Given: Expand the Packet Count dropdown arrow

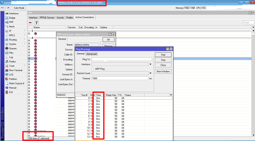Looking at the screenshot, I should coord(150,73).
